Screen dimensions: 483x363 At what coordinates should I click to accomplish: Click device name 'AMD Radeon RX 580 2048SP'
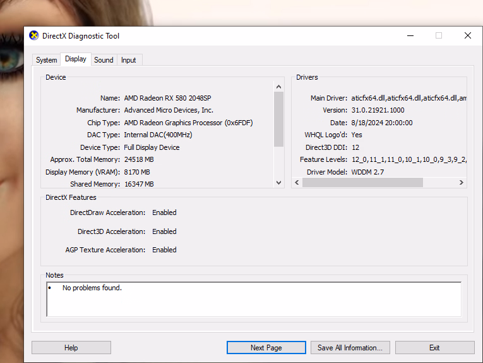click(x=167, y=98)
